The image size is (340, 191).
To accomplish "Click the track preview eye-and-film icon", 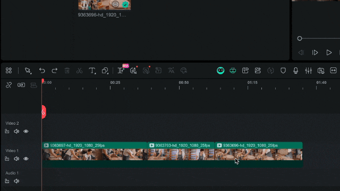I will (x=321, y=71).
